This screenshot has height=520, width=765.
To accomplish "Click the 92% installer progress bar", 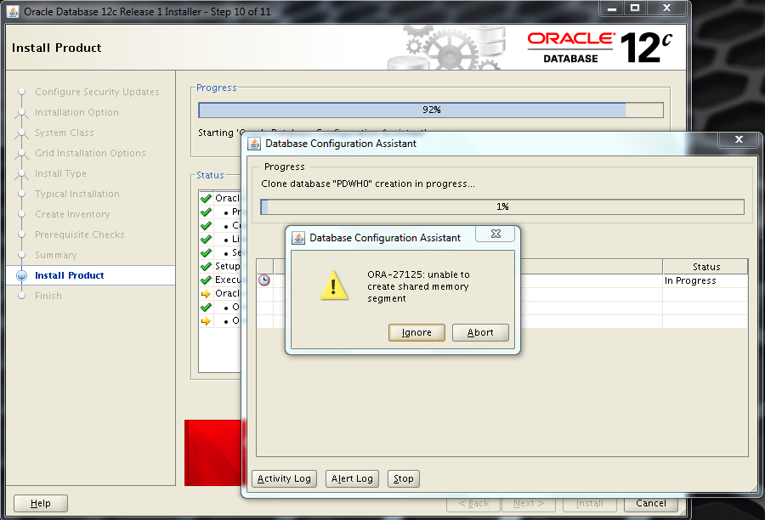I will 430,110.
